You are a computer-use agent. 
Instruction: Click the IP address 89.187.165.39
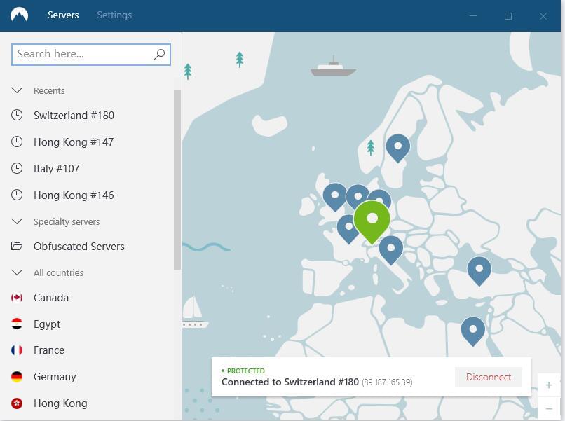click(387, 382)
